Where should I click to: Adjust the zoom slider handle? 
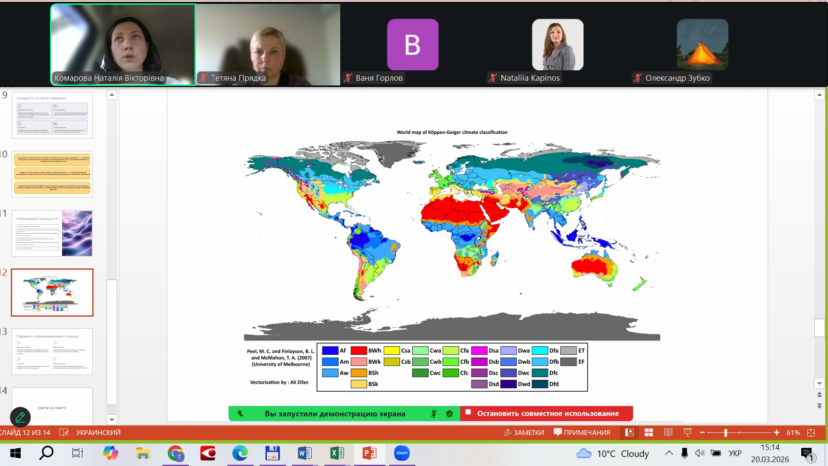pos(726,432)
